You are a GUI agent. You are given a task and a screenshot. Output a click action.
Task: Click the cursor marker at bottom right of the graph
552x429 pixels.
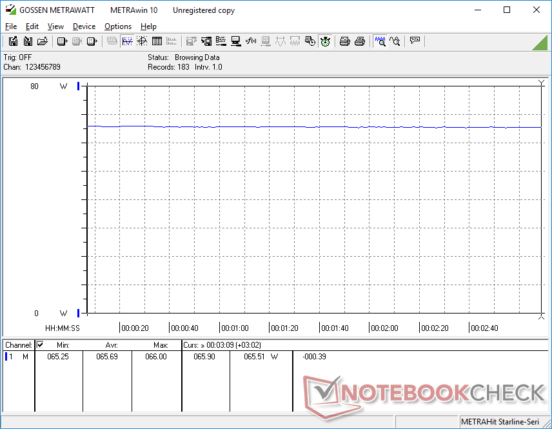[x=542, y=317]
